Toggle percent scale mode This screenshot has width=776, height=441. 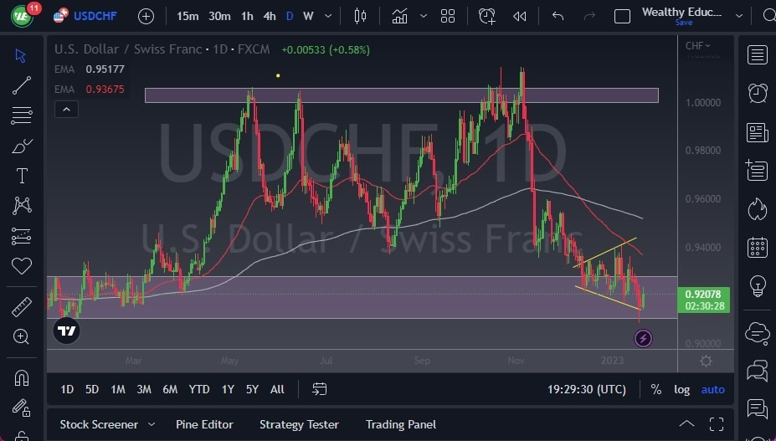coord(656,389)
